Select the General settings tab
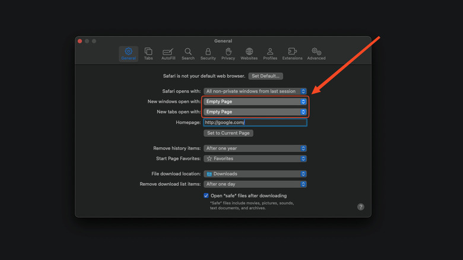 pyautogui.click(x=128, y=53)
